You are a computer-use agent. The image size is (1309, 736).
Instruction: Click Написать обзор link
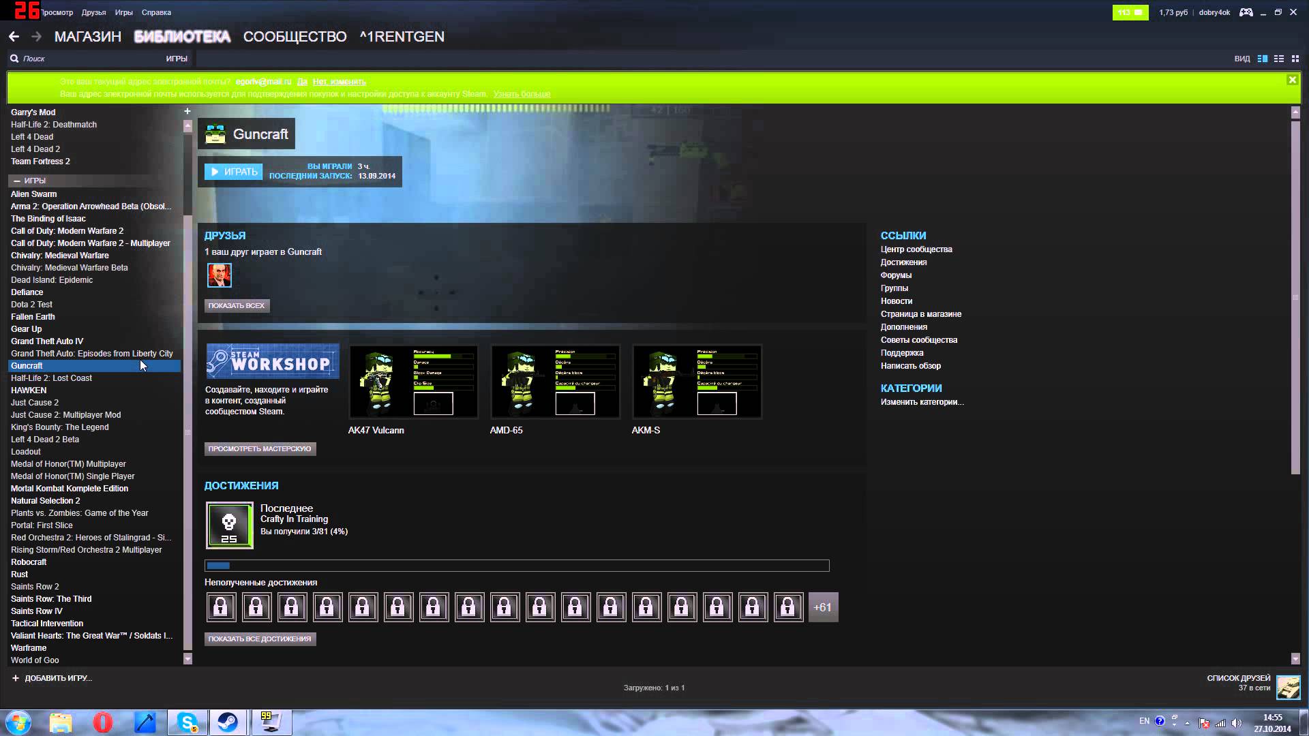tap(911, 366)
